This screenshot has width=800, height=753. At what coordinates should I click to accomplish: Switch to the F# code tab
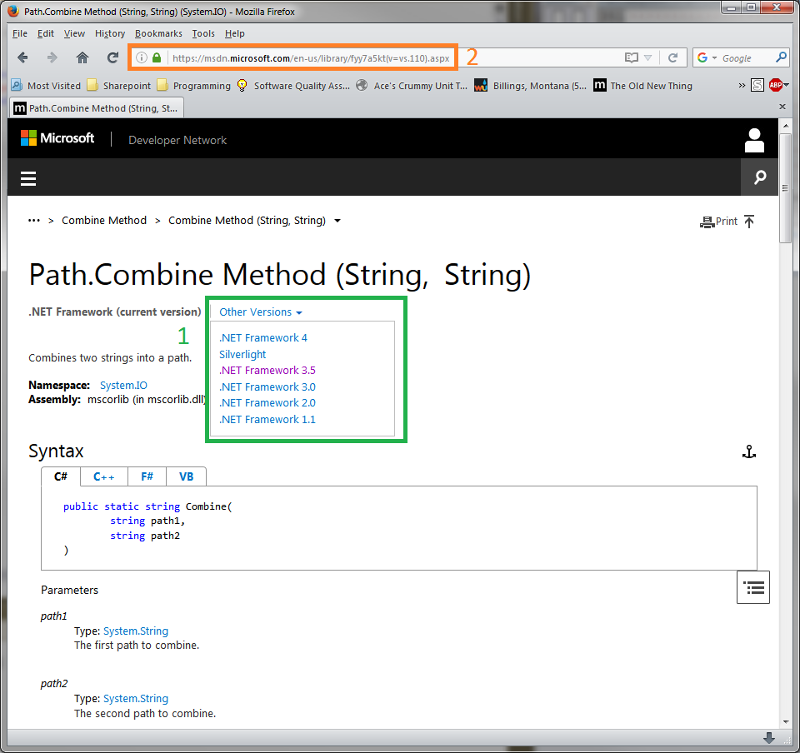pos(147,476)
